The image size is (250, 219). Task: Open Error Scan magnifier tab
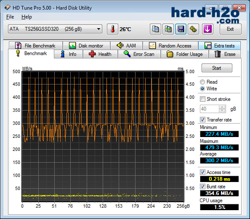click(x=139, y=54)
